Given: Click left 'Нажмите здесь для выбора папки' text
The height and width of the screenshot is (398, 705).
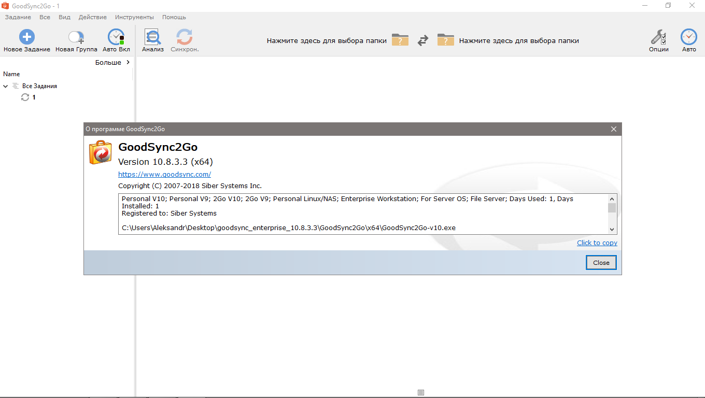Looking at the screenshot, I should [327, 40].
